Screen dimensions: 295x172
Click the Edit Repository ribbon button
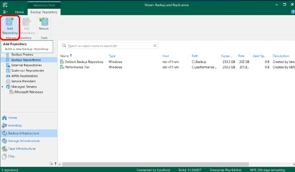[x=27, y=26]
